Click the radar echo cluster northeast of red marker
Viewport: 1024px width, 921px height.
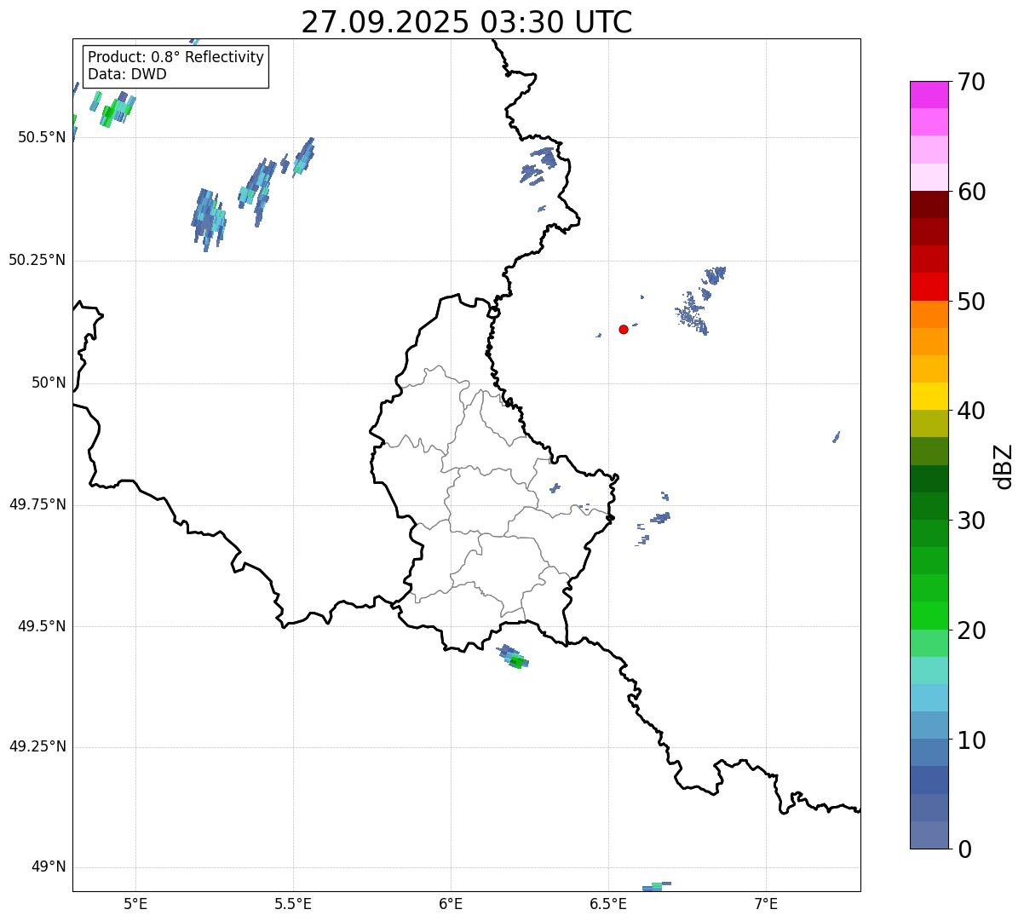coord(700,300)
